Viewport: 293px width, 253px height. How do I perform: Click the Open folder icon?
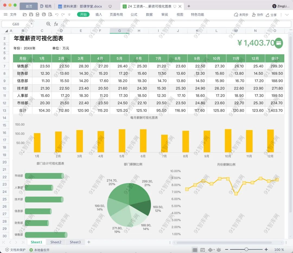pyautogui.click(x=25, y=15)
